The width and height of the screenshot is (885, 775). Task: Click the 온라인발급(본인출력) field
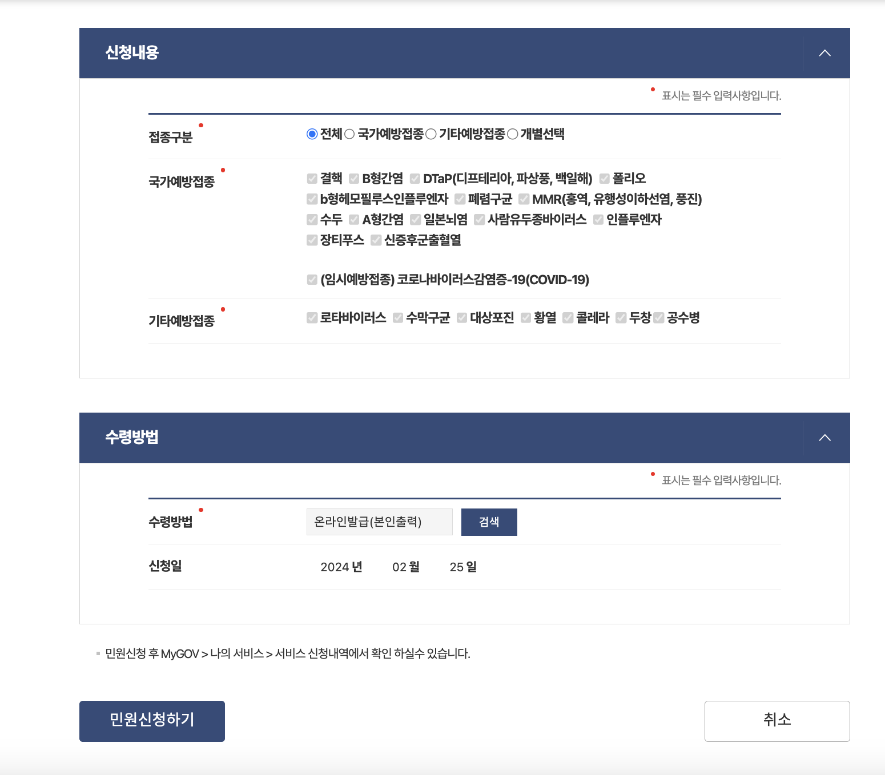[379, 521]
